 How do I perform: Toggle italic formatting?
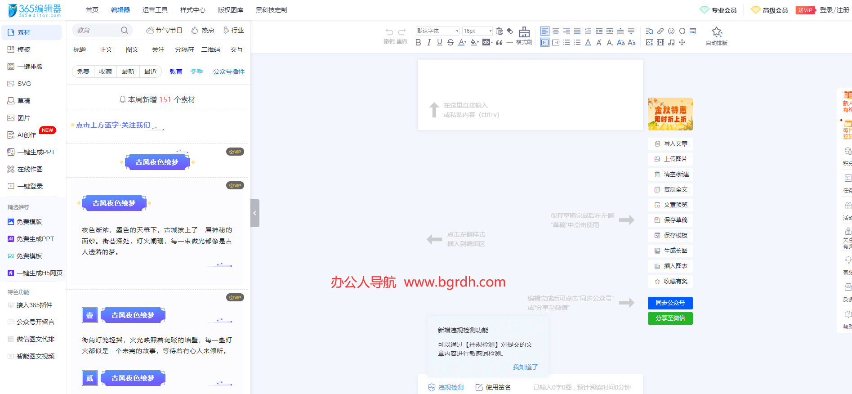click(x=429, y=43)
